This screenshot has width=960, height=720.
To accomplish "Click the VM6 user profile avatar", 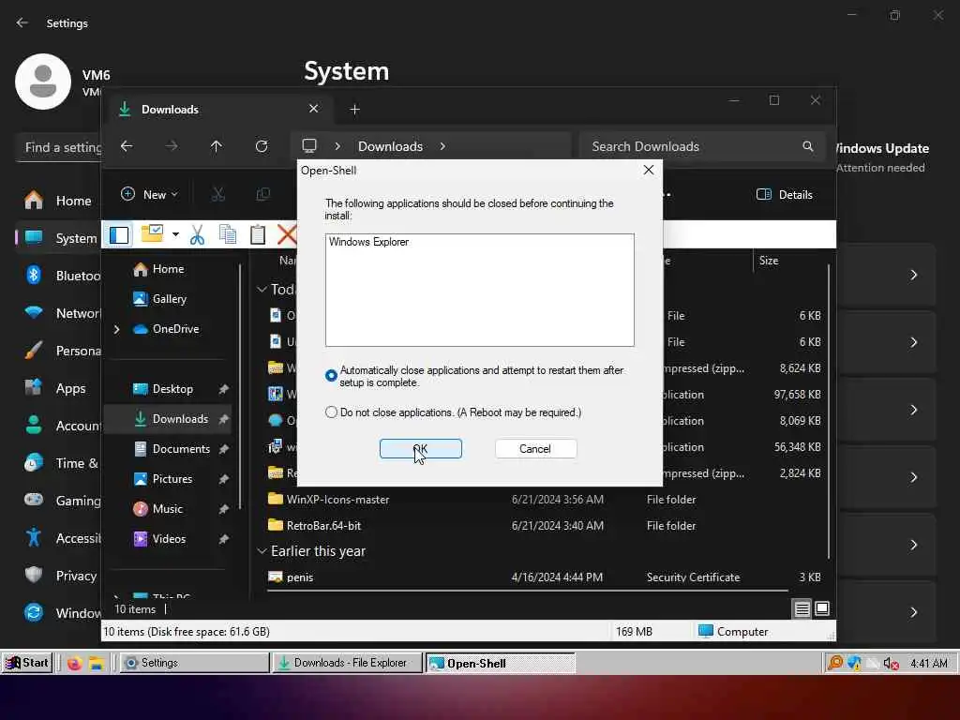I will 43,82.
